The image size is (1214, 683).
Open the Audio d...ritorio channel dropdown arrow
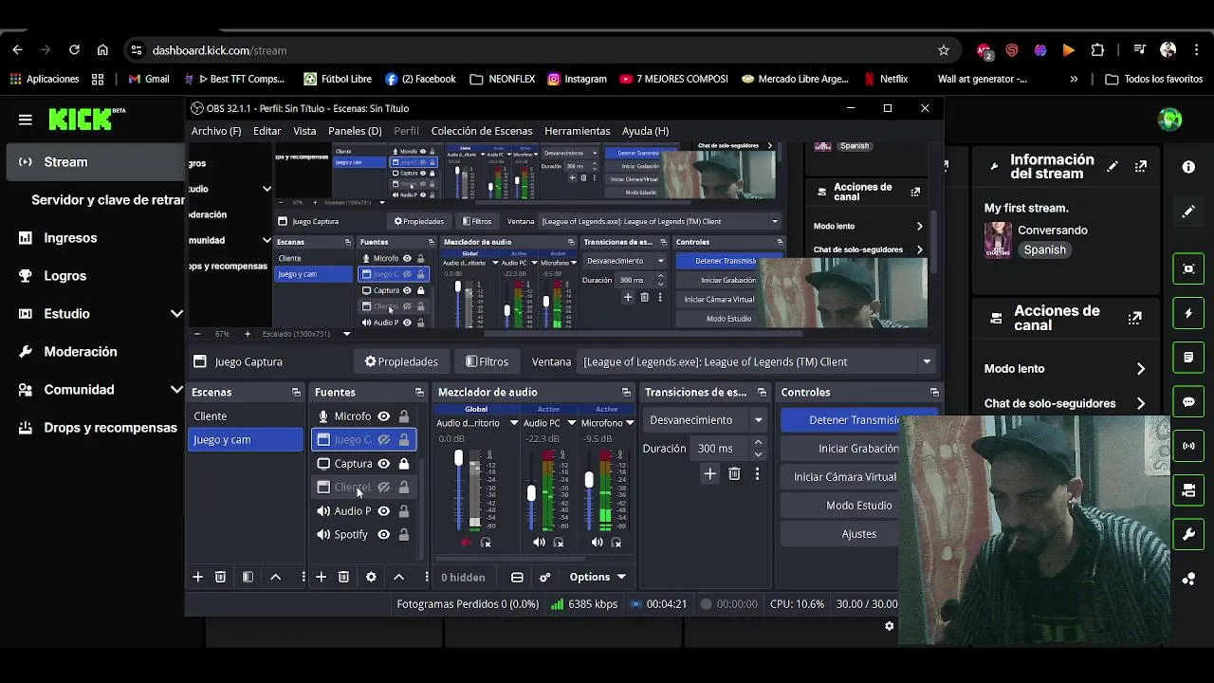(514, 423)
